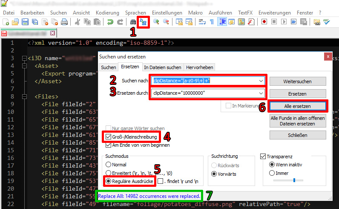339x209 pixels.
Task: Toggle the Groß-/Kleinschreibung checkbox
Action: [109, 137]
